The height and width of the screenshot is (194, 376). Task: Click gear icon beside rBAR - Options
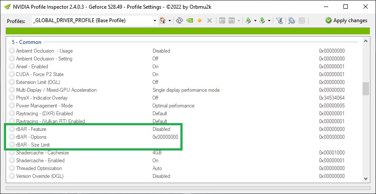(x=11, y=137)
